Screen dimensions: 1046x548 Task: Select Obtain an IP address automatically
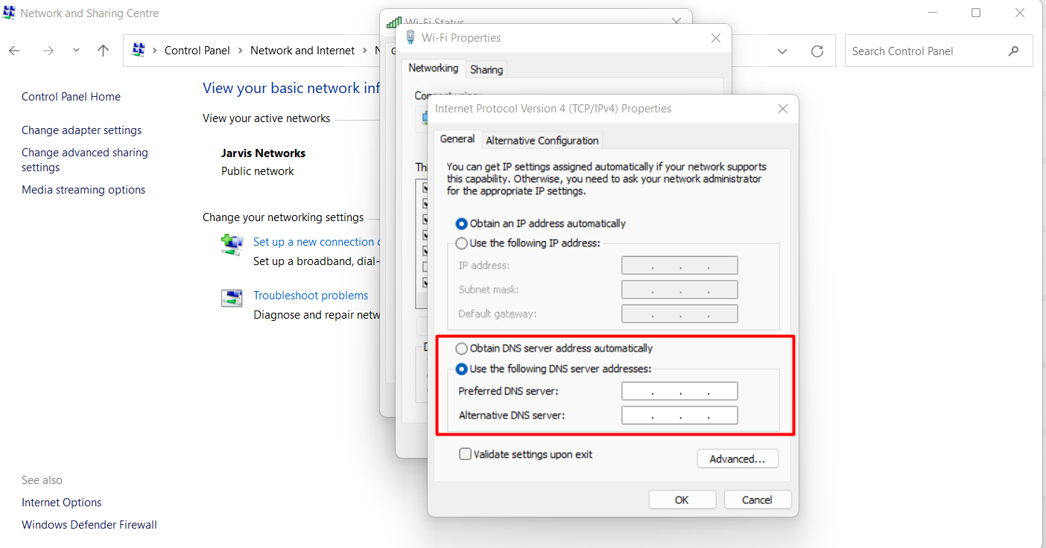pyautogui.click(x=462, y=223)
